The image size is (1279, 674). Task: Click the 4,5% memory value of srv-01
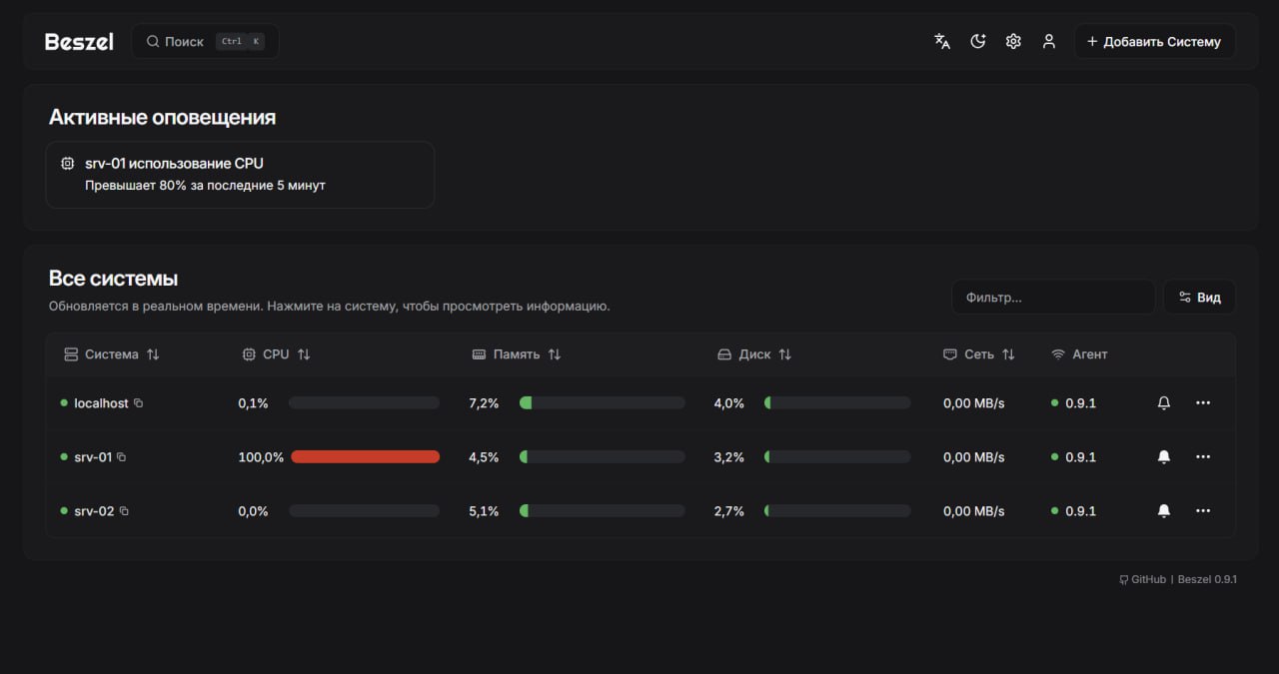click(484, 457)
